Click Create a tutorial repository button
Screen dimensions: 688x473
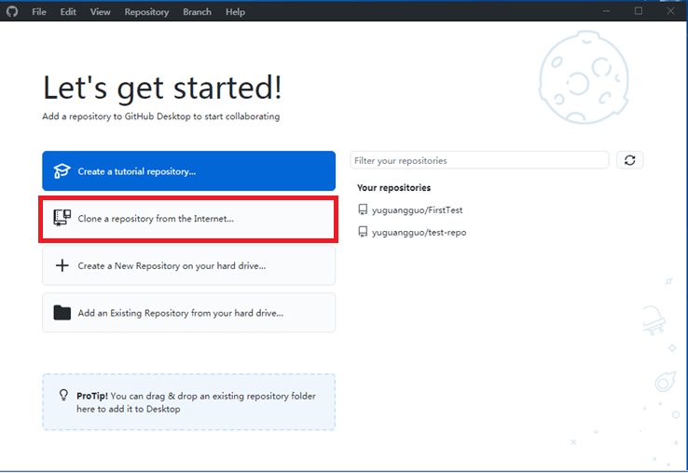click(x=188, y=171)
